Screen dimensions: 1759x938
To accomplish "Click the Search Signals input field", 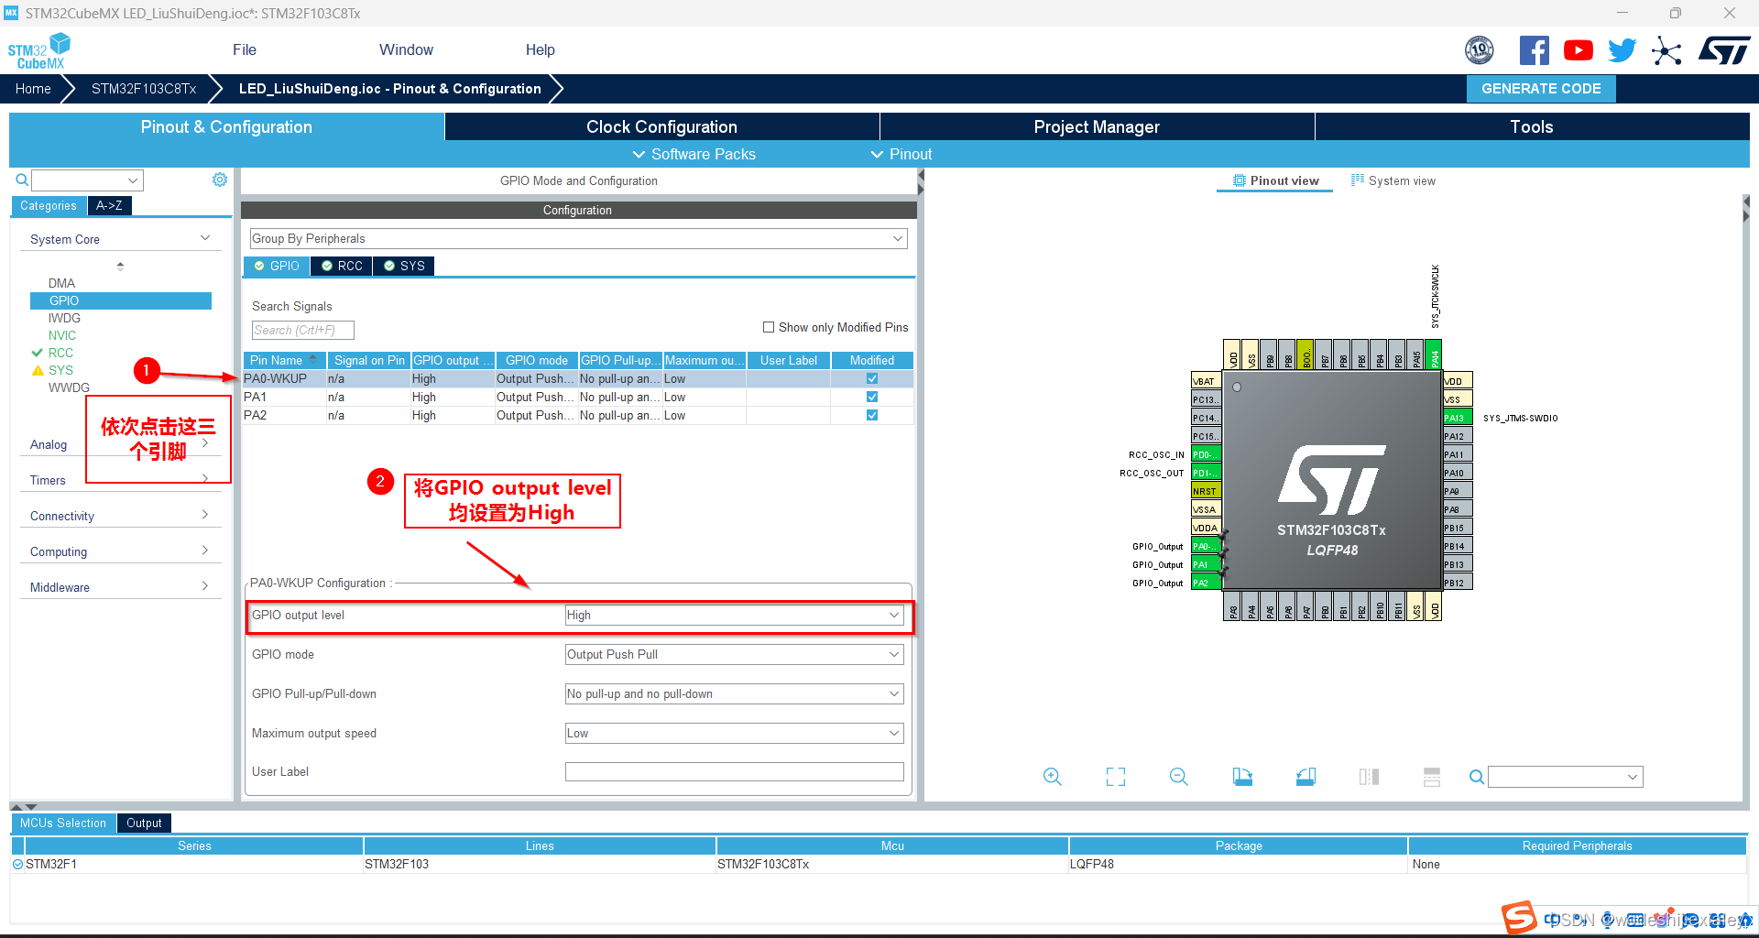I will point(302,330).
